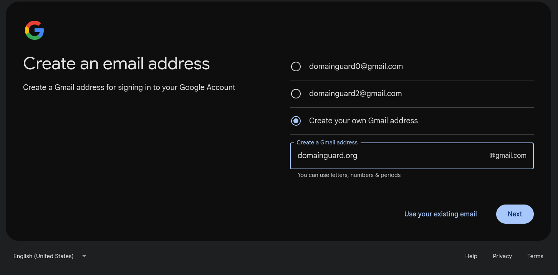This screenshot has height=275, width=558.
Task: Select the Create your own Gmail address radio
Action: [x=296, y=121]
